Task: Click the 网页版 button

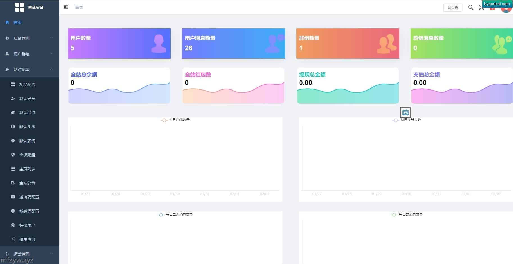Action: tap(453, 8)
